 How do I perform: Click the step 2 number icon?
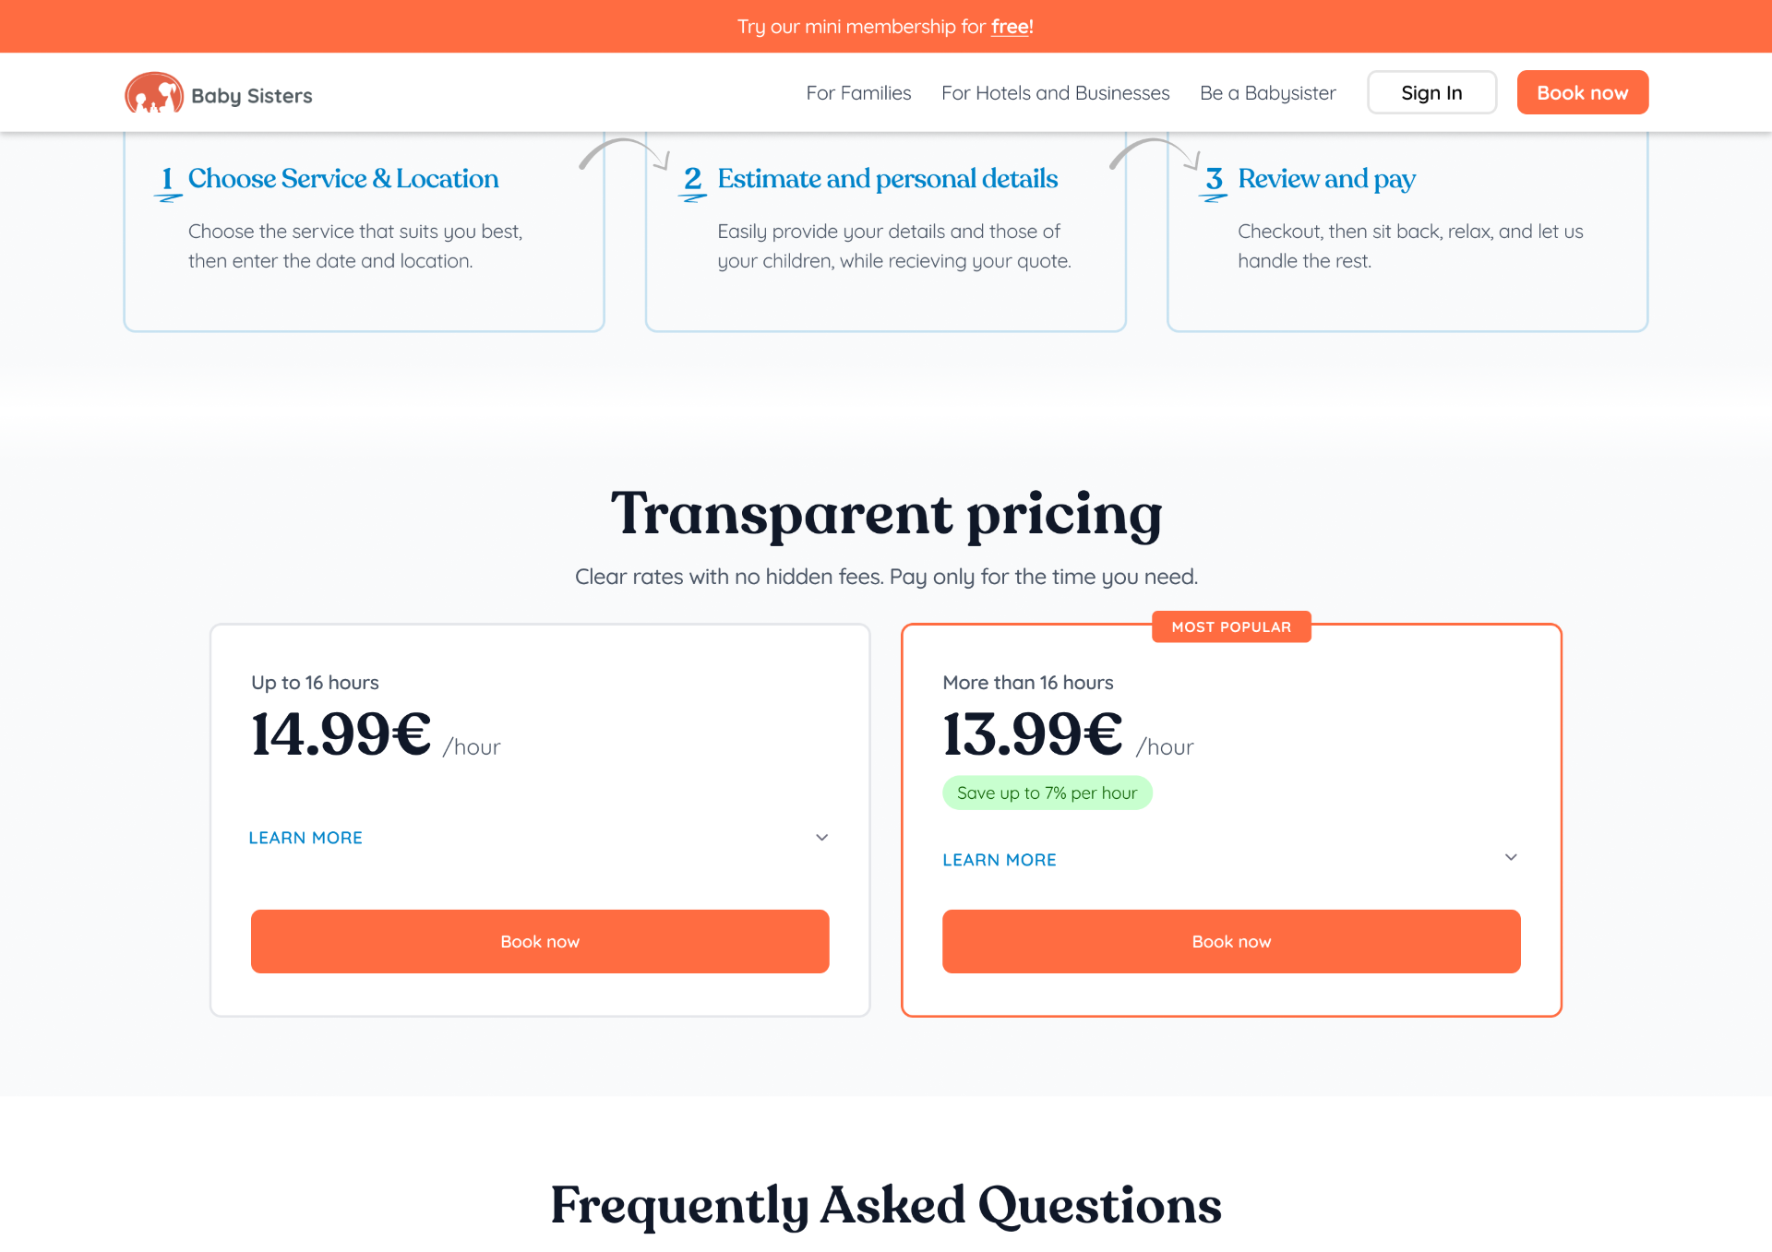coord(692,182)
